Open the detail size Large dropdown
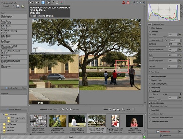 130,109
